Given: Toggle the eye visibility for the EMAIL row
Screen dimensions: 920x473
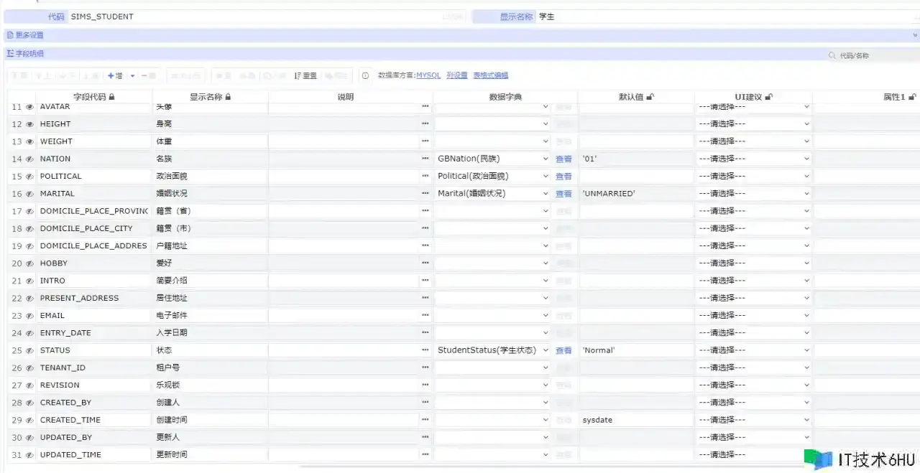Looking at the screenshot, I should coord(29,316).
